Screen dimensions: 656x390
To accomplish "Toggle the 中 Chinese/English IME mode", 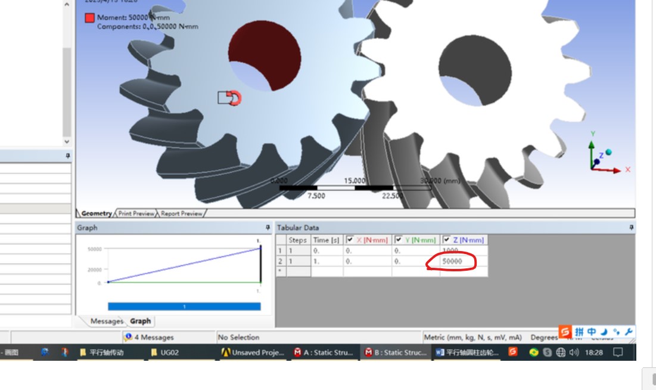I will click(x=592, y=332).
